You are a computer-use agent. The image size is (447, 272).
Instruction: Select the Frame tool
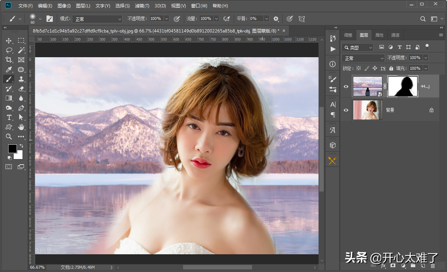21,60
